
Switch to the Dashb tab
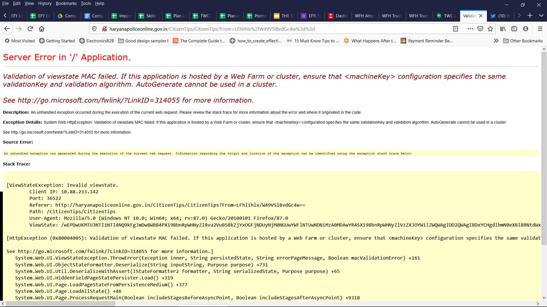(338, 15)
